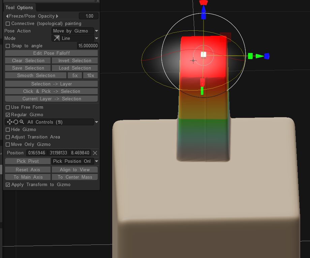Click the green square handle on the right axis
310x258 pixels.
coord(250,56)
